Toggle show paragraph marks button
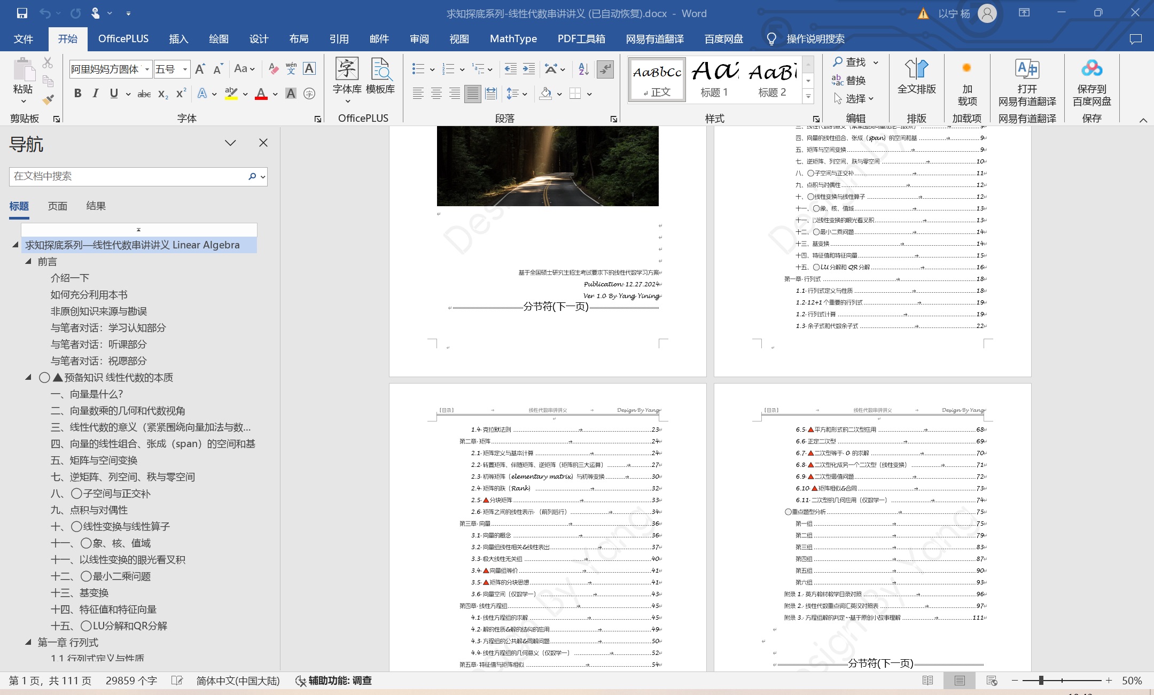The height and width of the screenshot is (695, 1154). (x=605, y=69)
